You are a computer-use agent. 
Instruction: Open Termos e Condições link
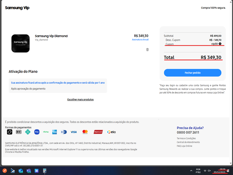(x=186, y=138)
